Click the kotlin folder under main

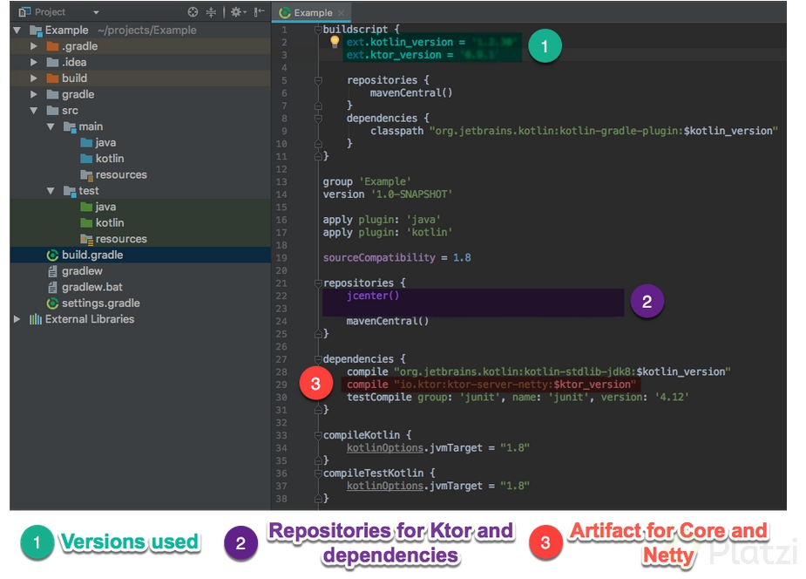tap(109, 159)
